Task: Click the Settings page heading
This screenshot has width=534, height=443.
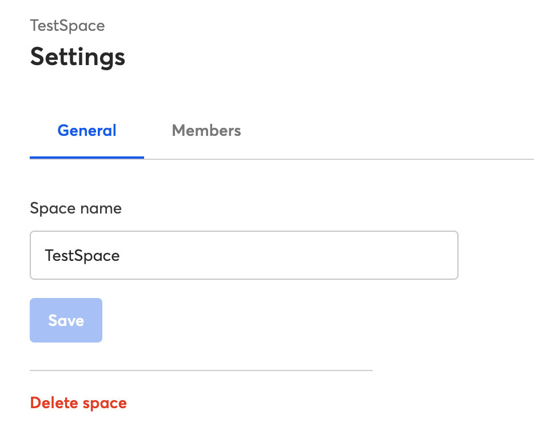Action: (78, 57)
